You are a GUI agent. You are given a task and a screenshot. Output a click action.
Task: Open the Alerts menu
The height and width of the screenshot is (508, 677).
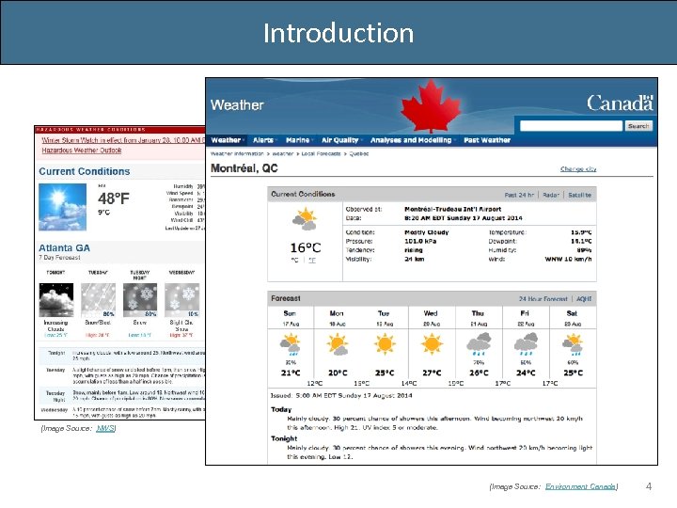[264, 140]
